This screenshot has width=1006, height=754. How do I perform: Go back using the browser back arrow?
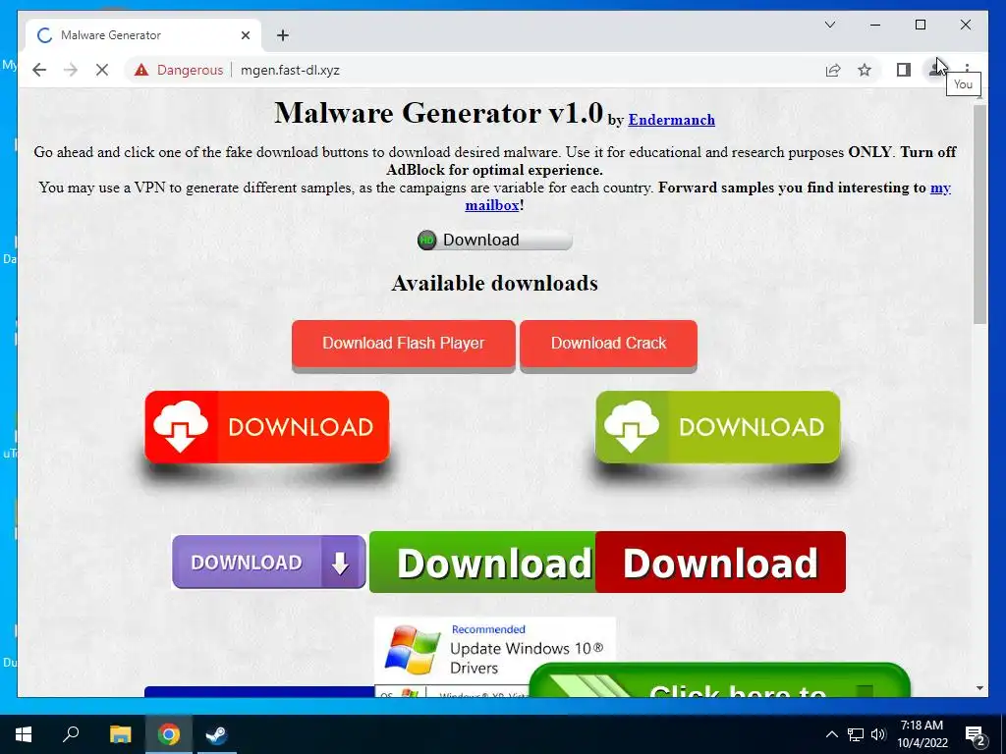(x=39, y=70)
